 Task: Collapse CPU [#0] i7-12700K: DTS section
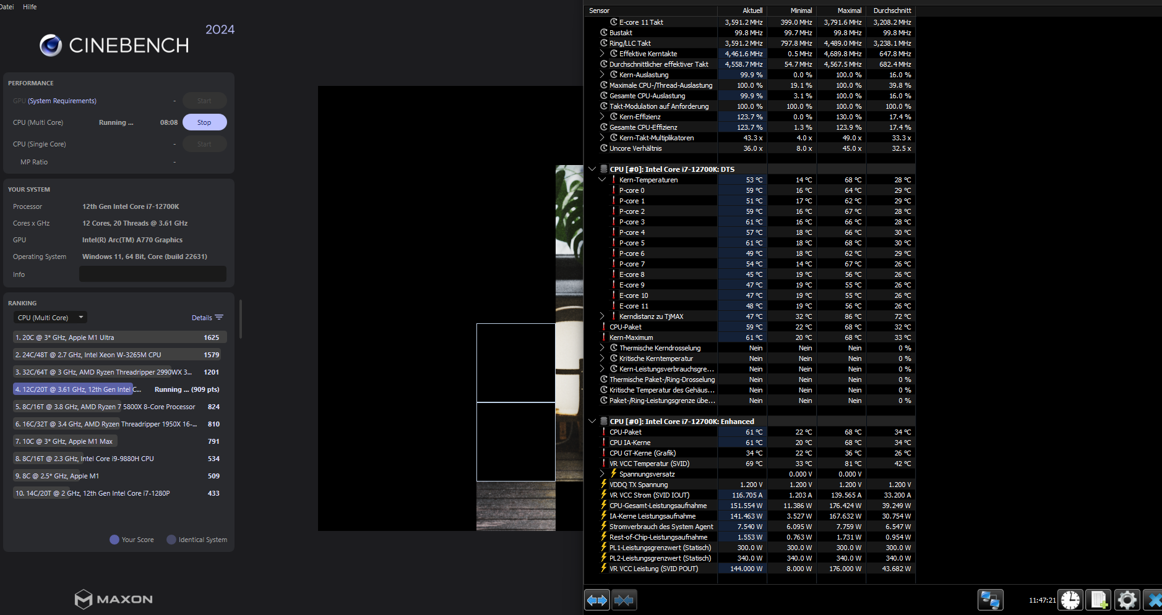pyautogui.click(x=592, y=169)
